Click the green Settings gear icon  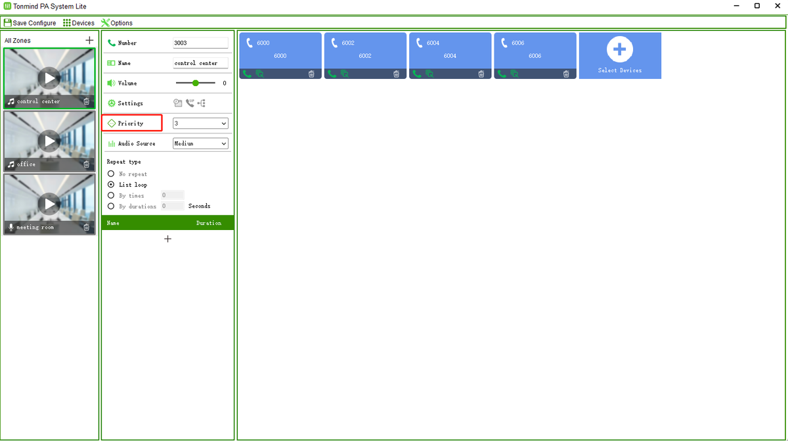[112, 103]
